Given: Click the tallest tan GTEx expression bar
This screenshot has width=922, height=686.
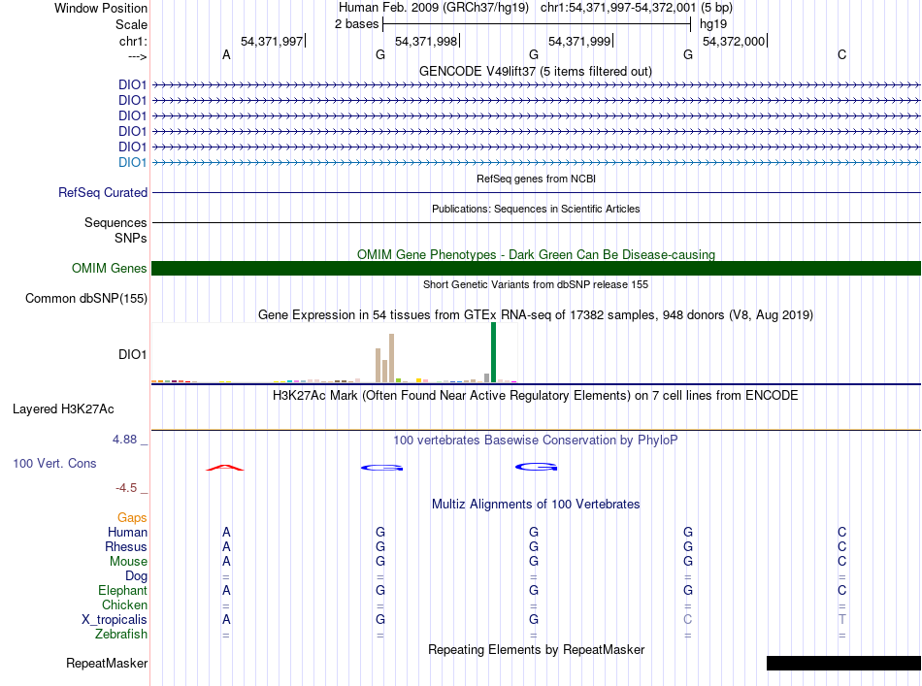Looking at the screenshot, I should (x=392, y=358).
